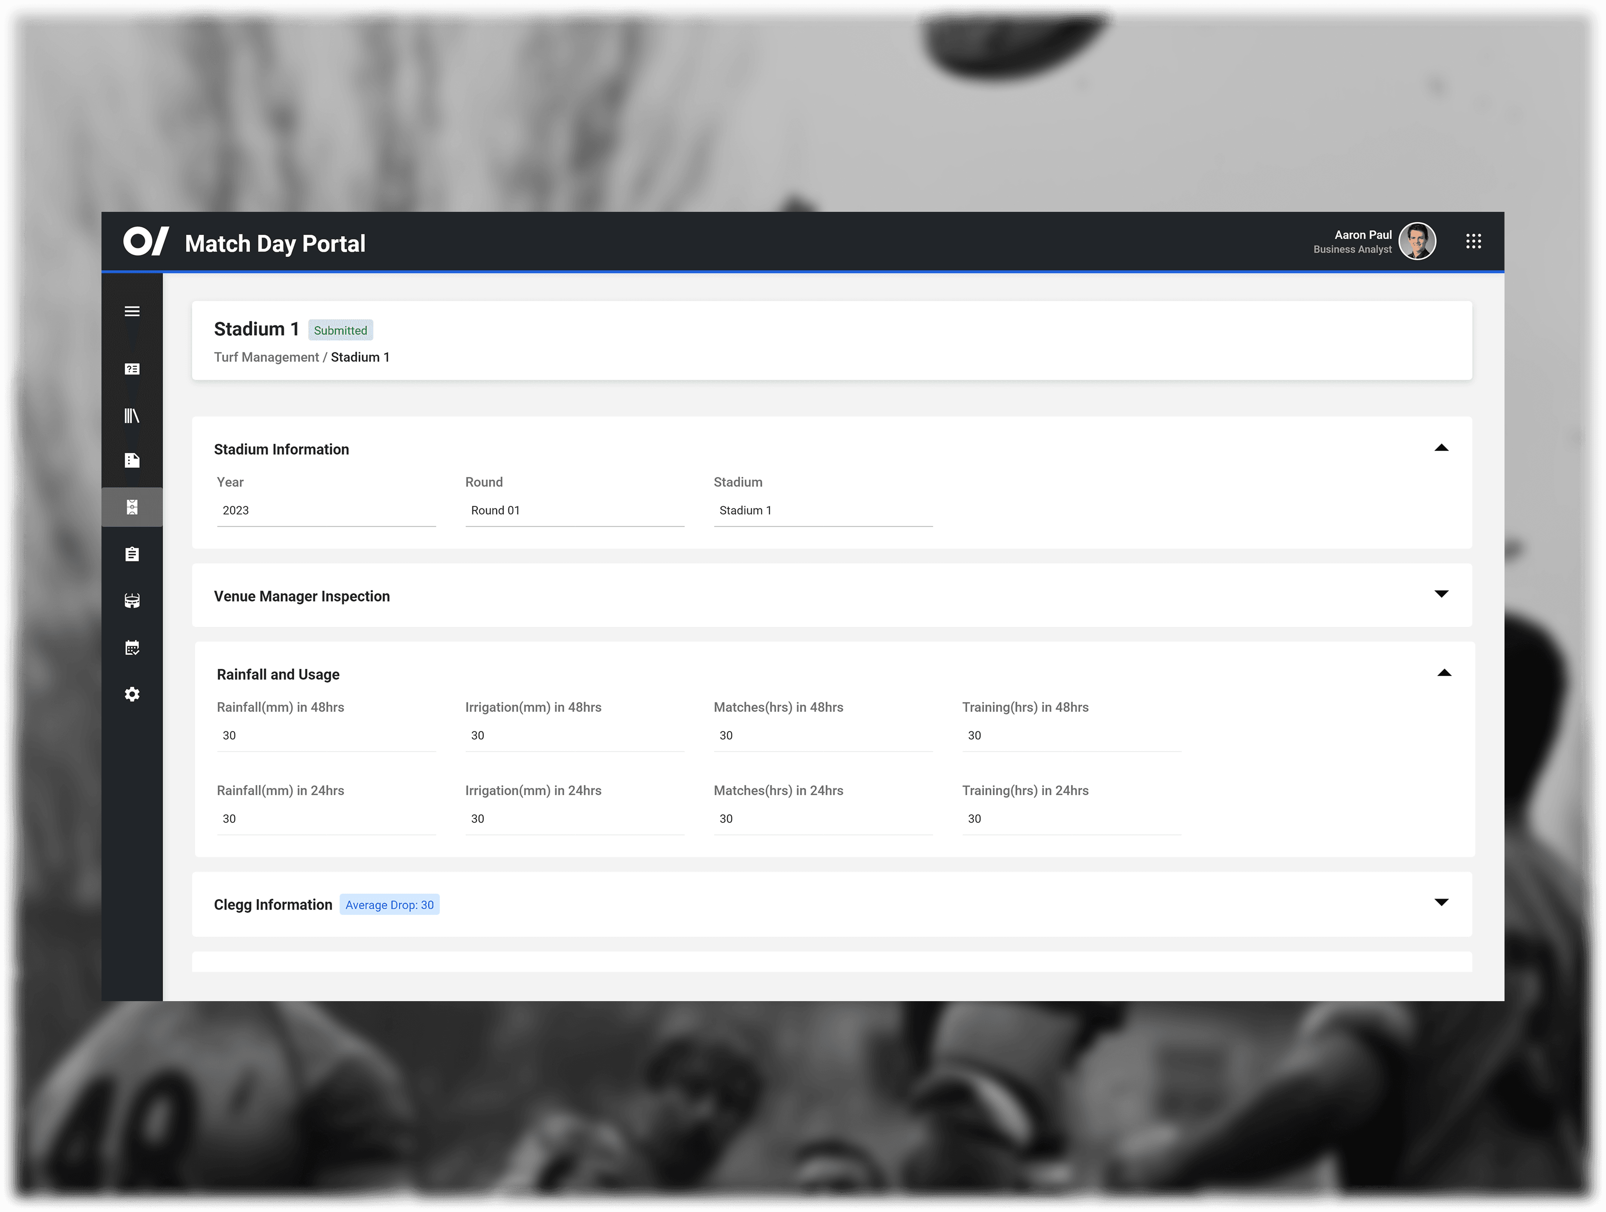Open the hamburger menu in the sidebar
This screenshot has height=1212, width=1606.
tap(132, 311)
